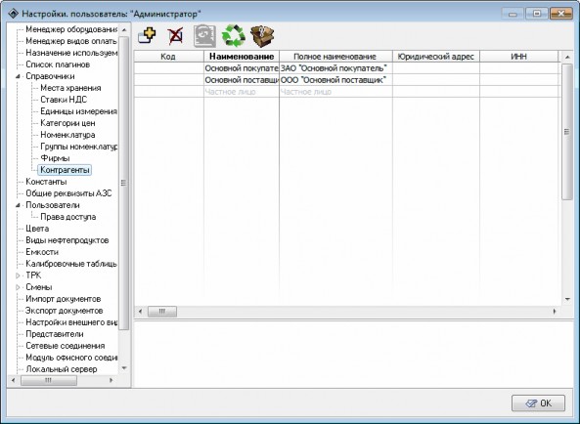This screenshot has height=424, width=580.
Task: Click the ИНН column header
Action: [x=518, y=57]
